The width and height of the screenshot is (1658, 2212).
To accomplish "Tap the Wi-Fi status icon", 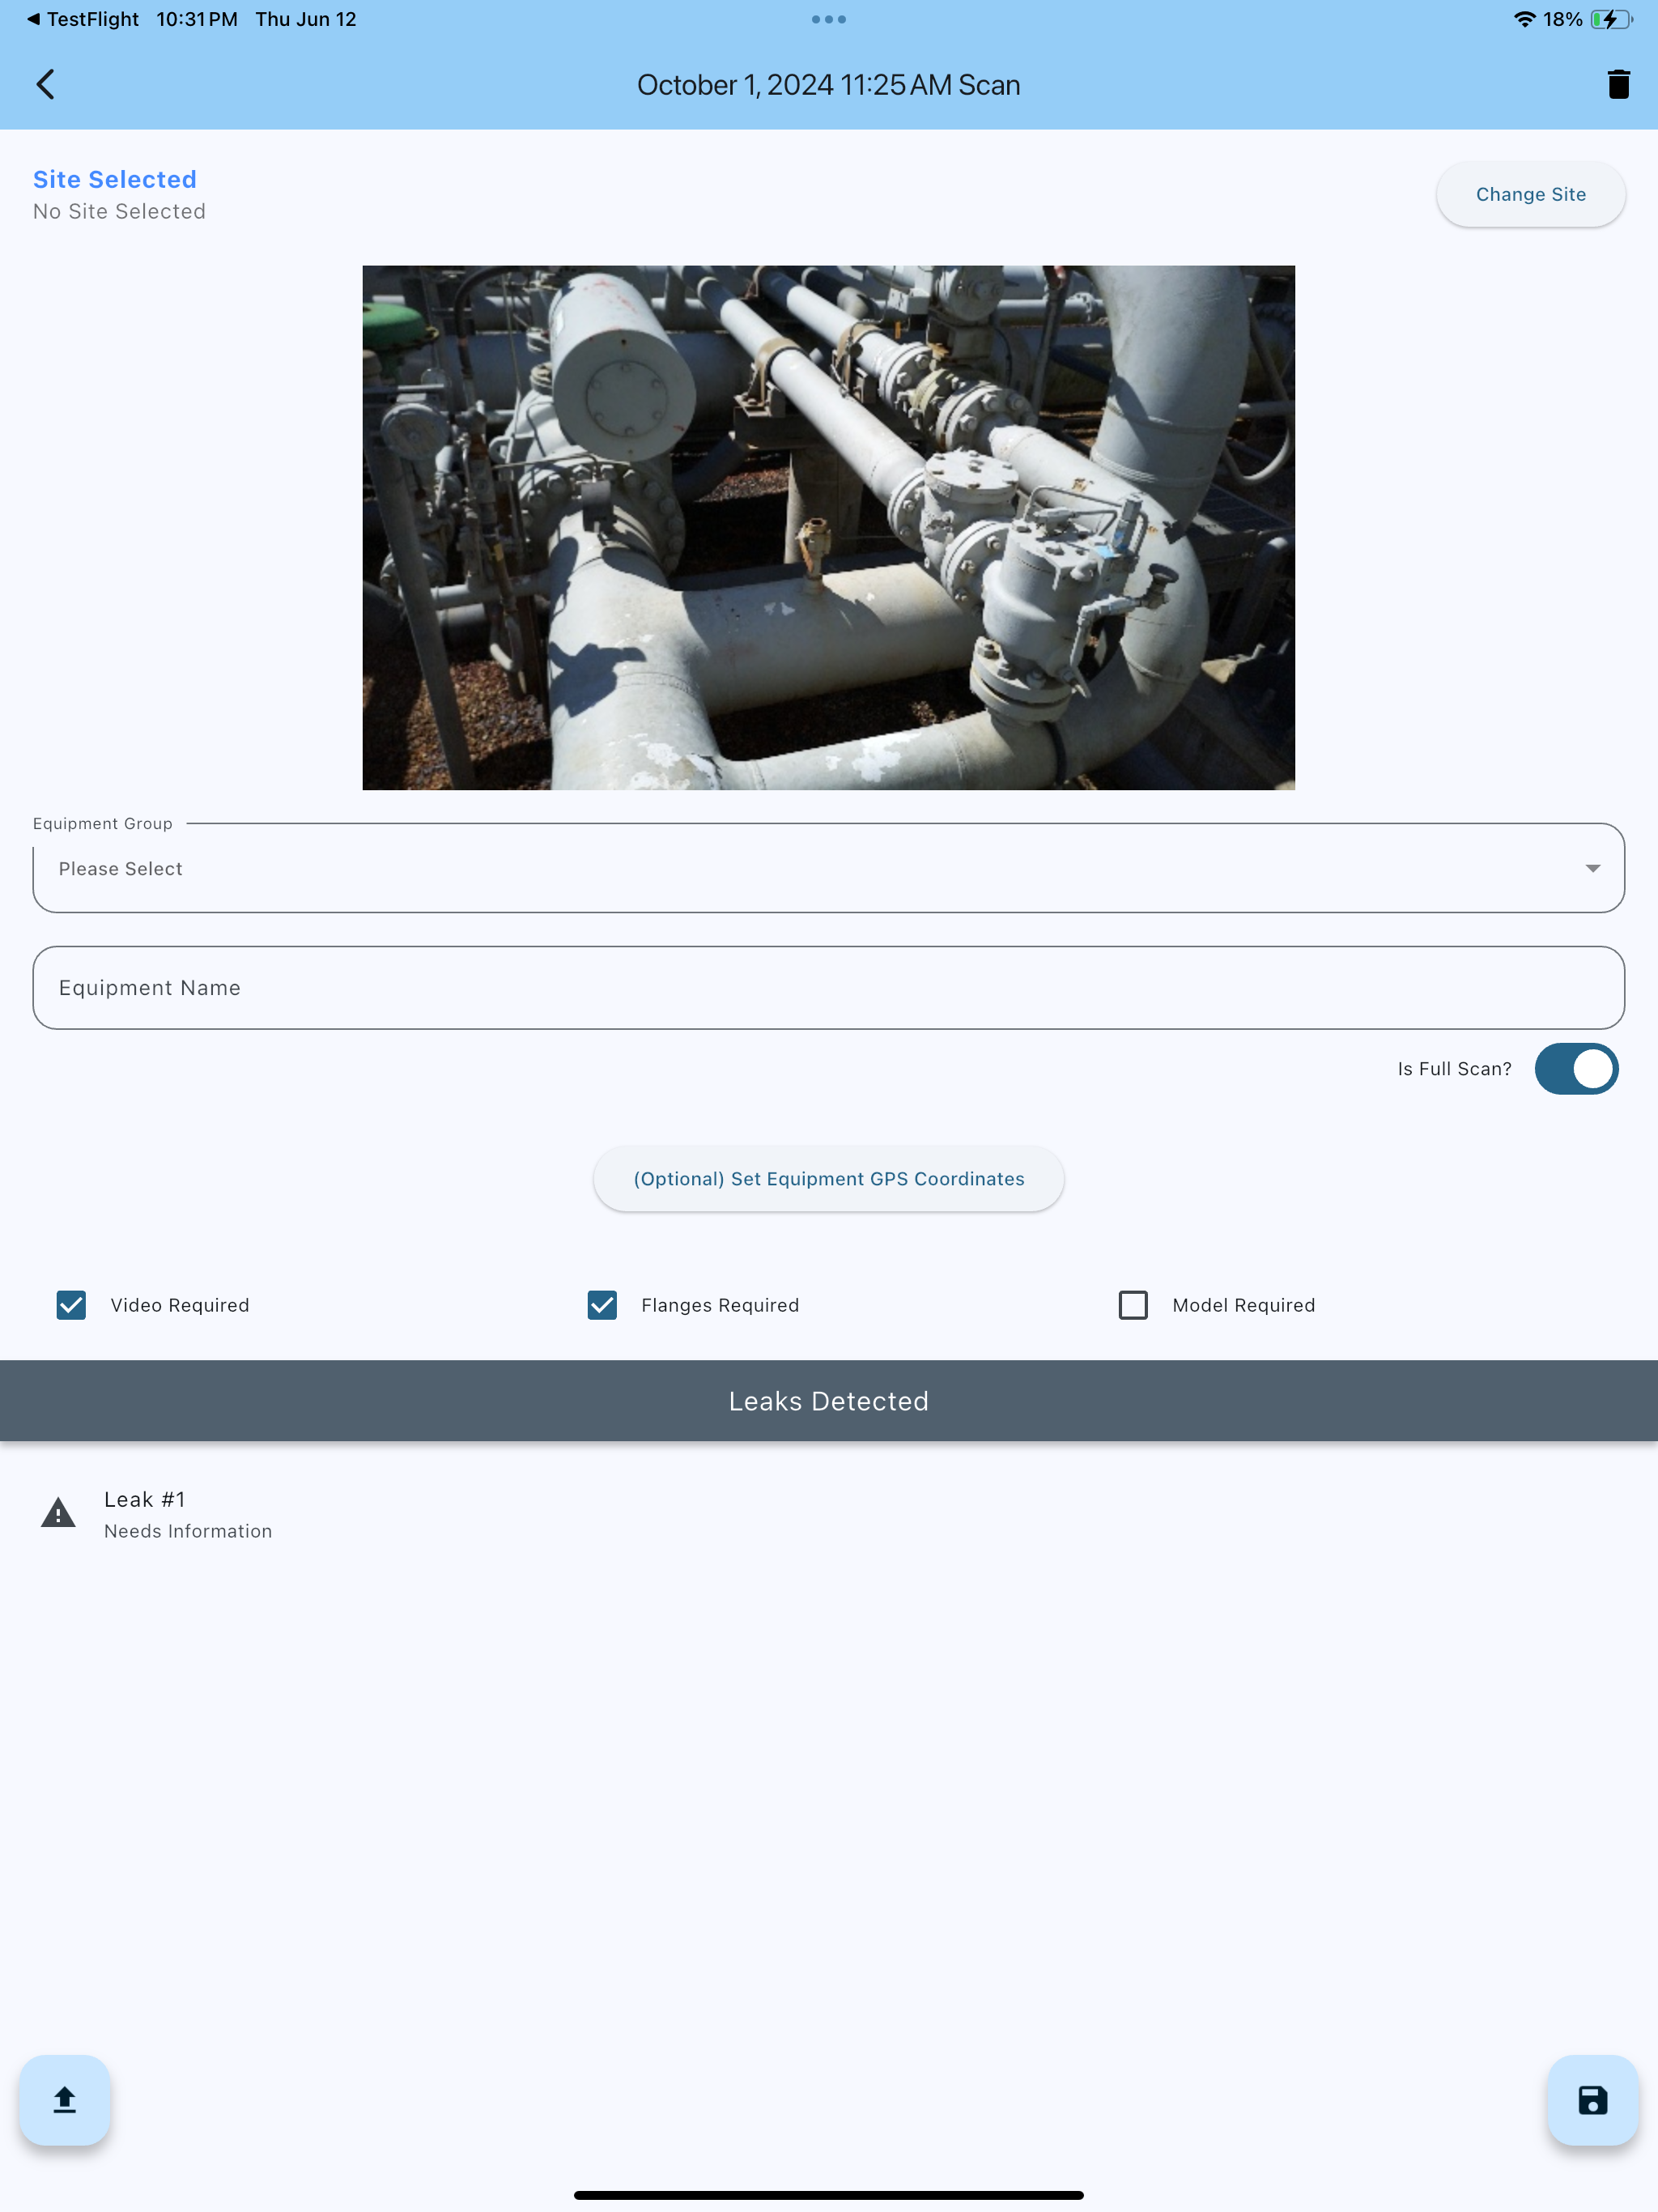I will point(1524,19).
